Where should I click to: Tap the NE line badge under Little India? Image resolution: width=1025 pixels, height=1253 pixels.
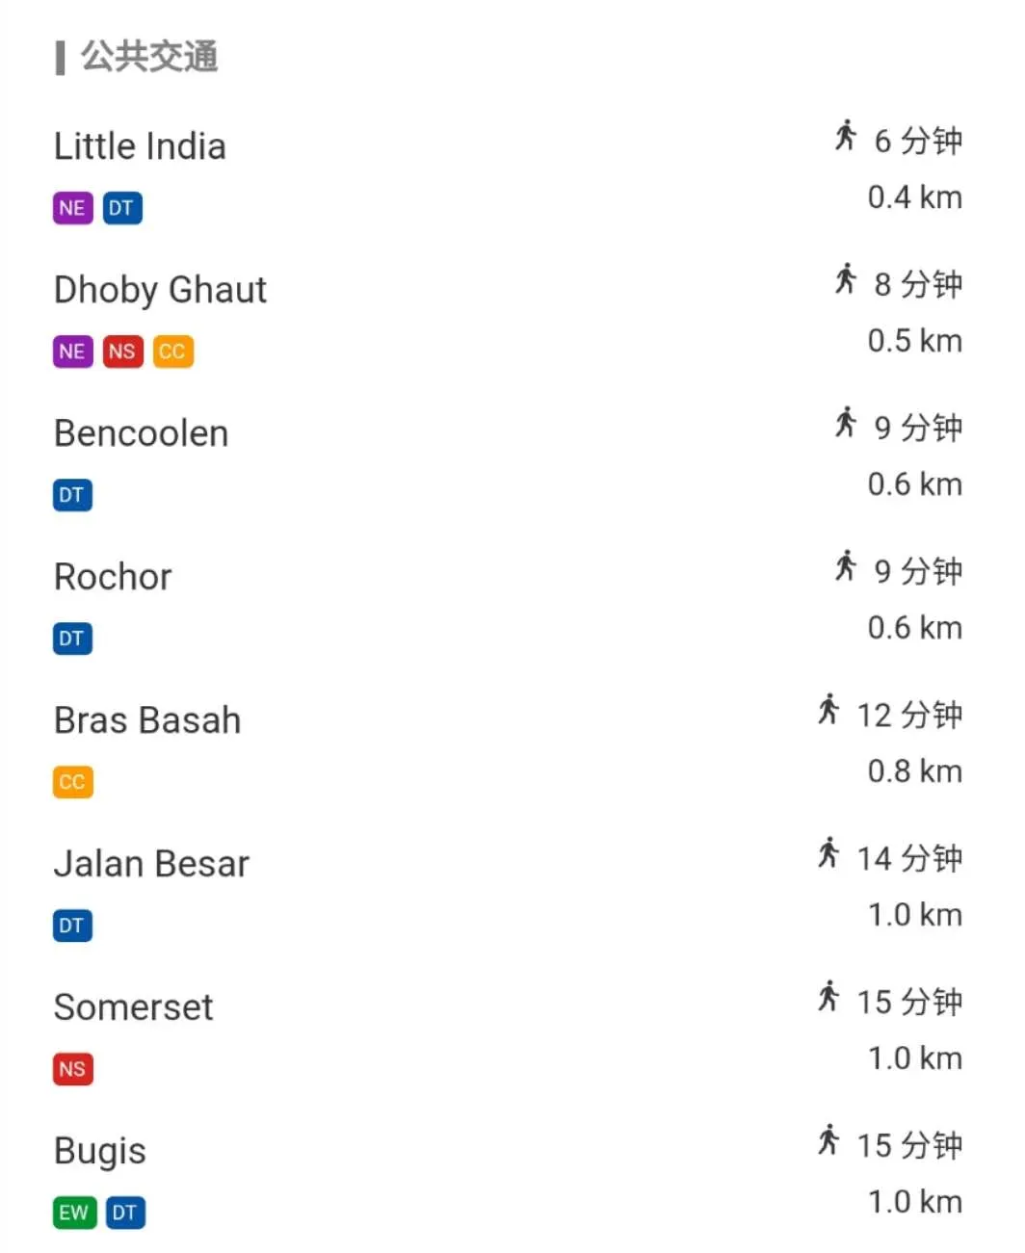[x=72, y=208]
